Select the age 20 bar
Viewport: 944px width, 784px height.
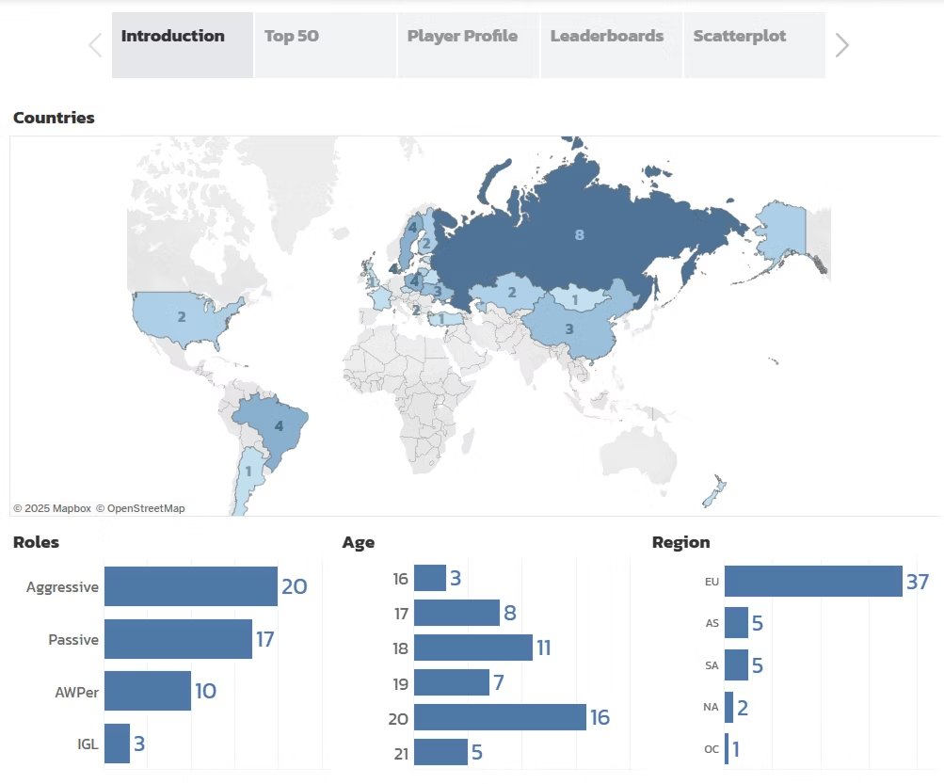pyautogui.click(x=501, y=718)
